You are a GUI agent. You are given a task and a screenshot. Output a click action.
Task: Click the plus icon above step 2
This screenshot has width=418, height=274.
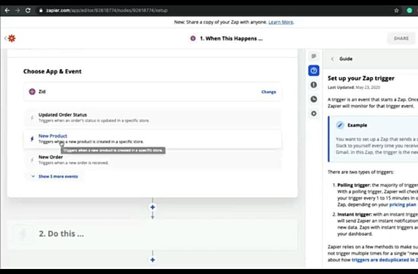tap(152, 207)
